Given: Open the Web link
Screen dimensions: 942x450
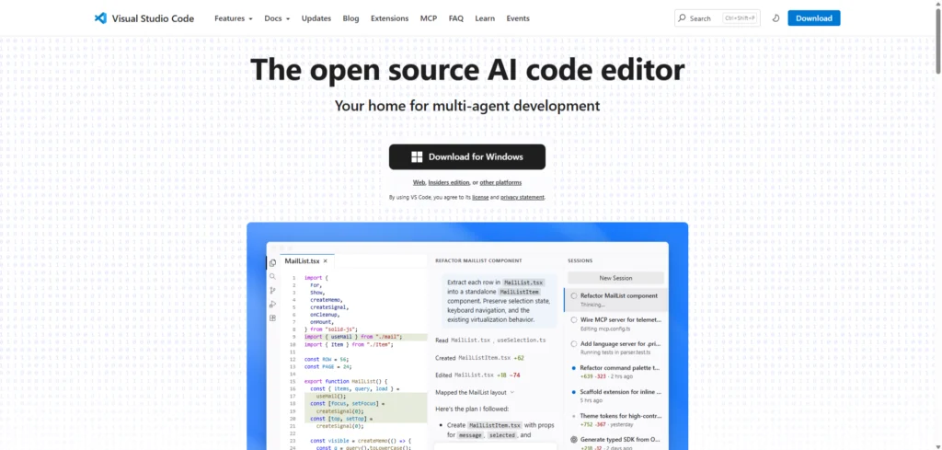Looking at the screenshot, I should coord(419,182).
